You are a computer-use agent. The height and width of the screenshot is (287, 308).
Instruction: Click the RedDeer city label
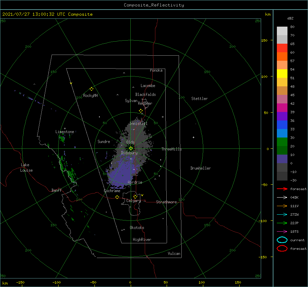[145, 103]
